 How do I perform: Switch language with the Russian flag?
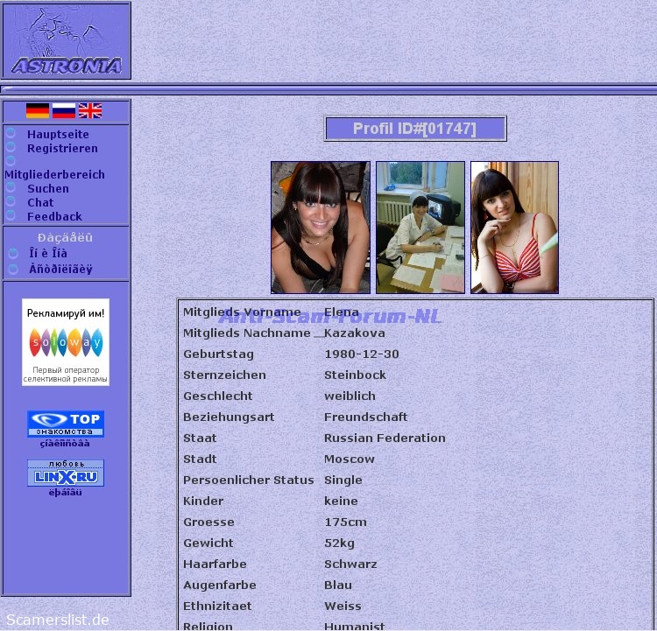tap(63, 110)
